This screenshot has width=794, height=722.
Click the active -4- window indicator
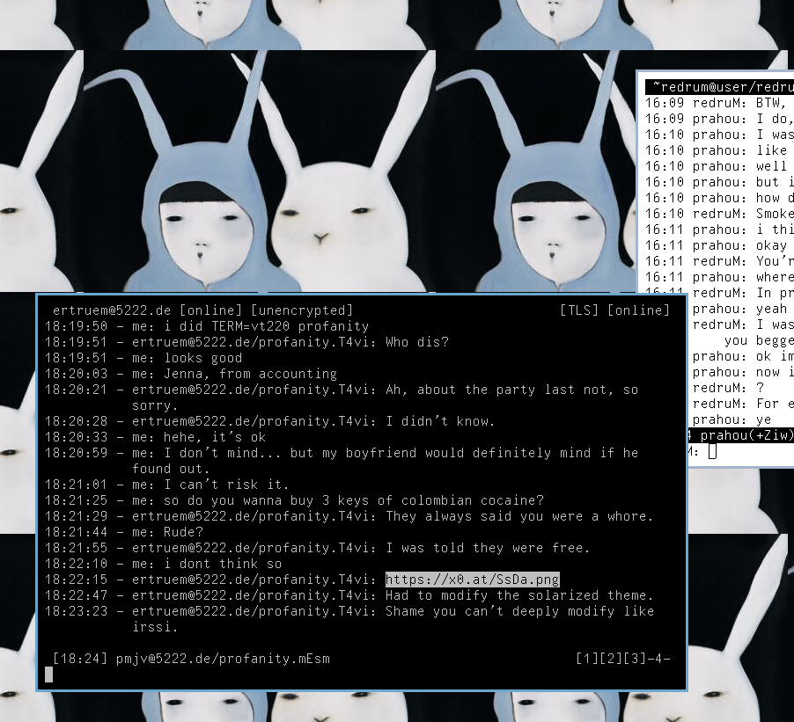coord(657,658)
